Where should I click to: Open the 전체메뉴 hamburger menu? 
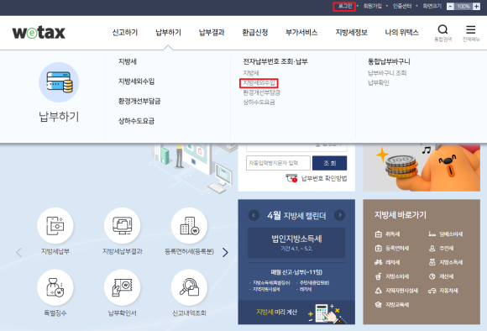click(471, 33)
